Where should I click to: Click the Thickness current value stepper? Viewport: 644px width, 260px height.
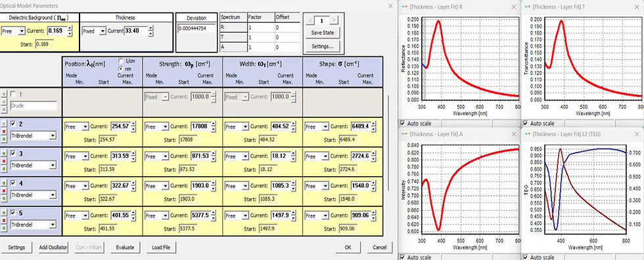(150, 31)
